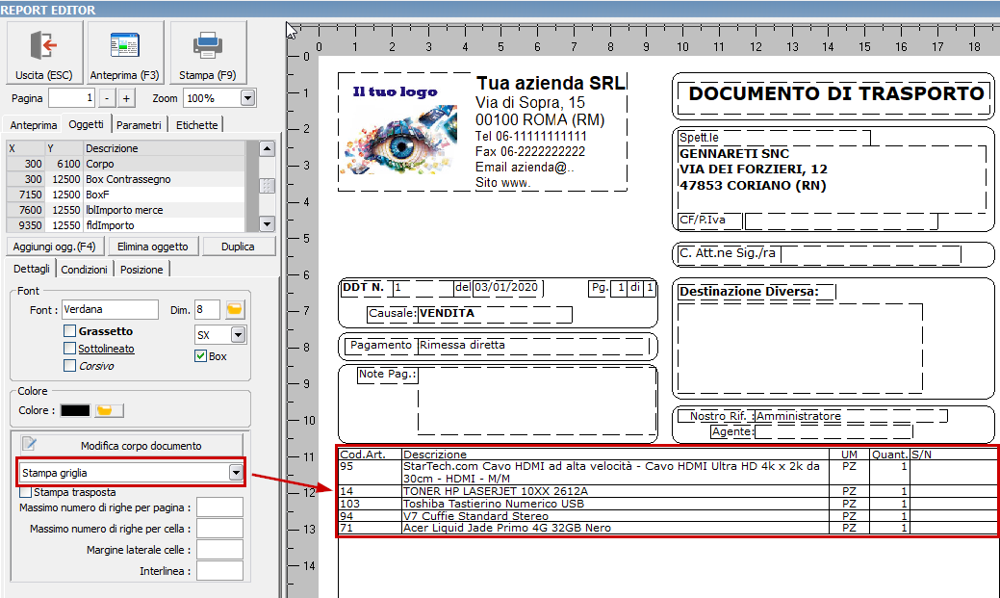Open the SX alignment dropdown
This screenshot has height=598, width=1000.
(238, 334)
